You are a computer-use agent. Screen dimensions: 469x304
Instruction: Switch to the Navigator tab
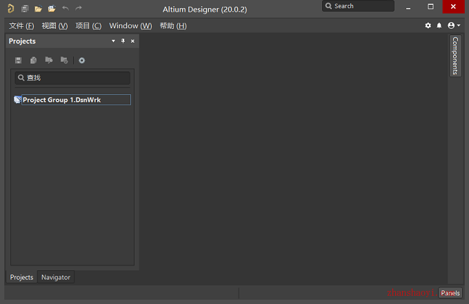tap(56, 277)
